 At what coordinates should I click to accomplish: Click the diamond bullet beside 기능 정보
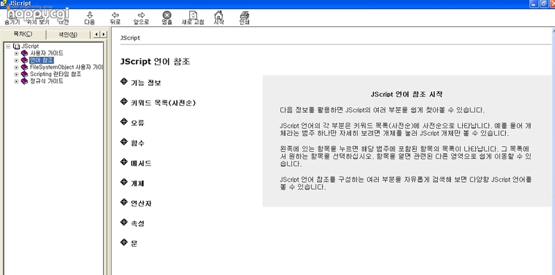[124, 82]
